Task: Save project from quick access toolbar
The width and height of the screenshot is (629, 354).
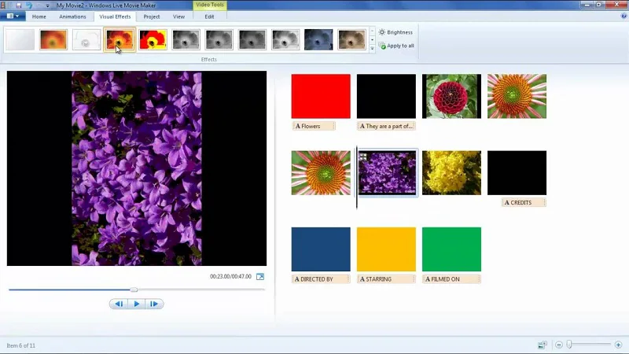Action: coord(18,6)
